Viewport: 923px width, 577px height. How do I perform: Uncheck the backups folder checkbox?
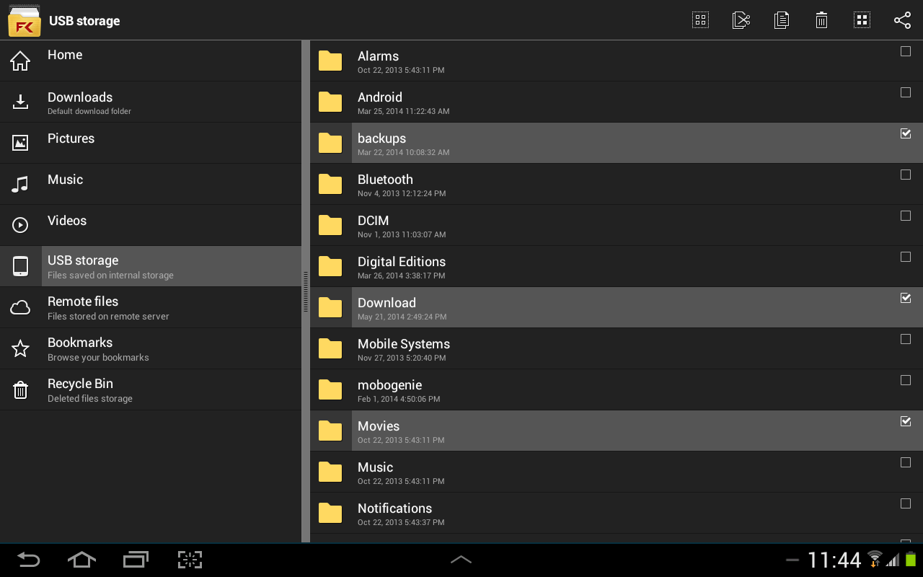click(x=906, y=133)
